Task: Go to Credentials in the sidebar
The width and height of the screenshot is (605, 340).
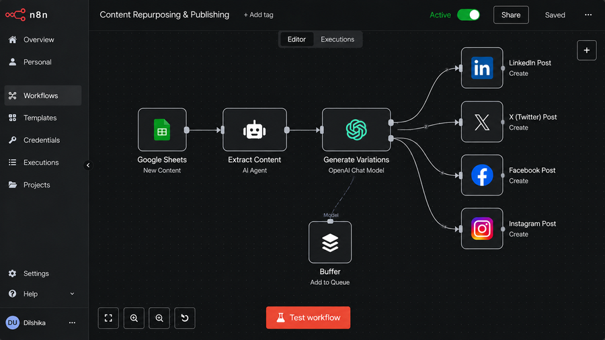Action: point(43,140)
